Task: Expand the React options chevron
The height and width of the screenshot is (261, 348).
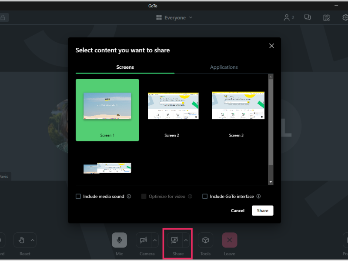Action: [33, 240]
